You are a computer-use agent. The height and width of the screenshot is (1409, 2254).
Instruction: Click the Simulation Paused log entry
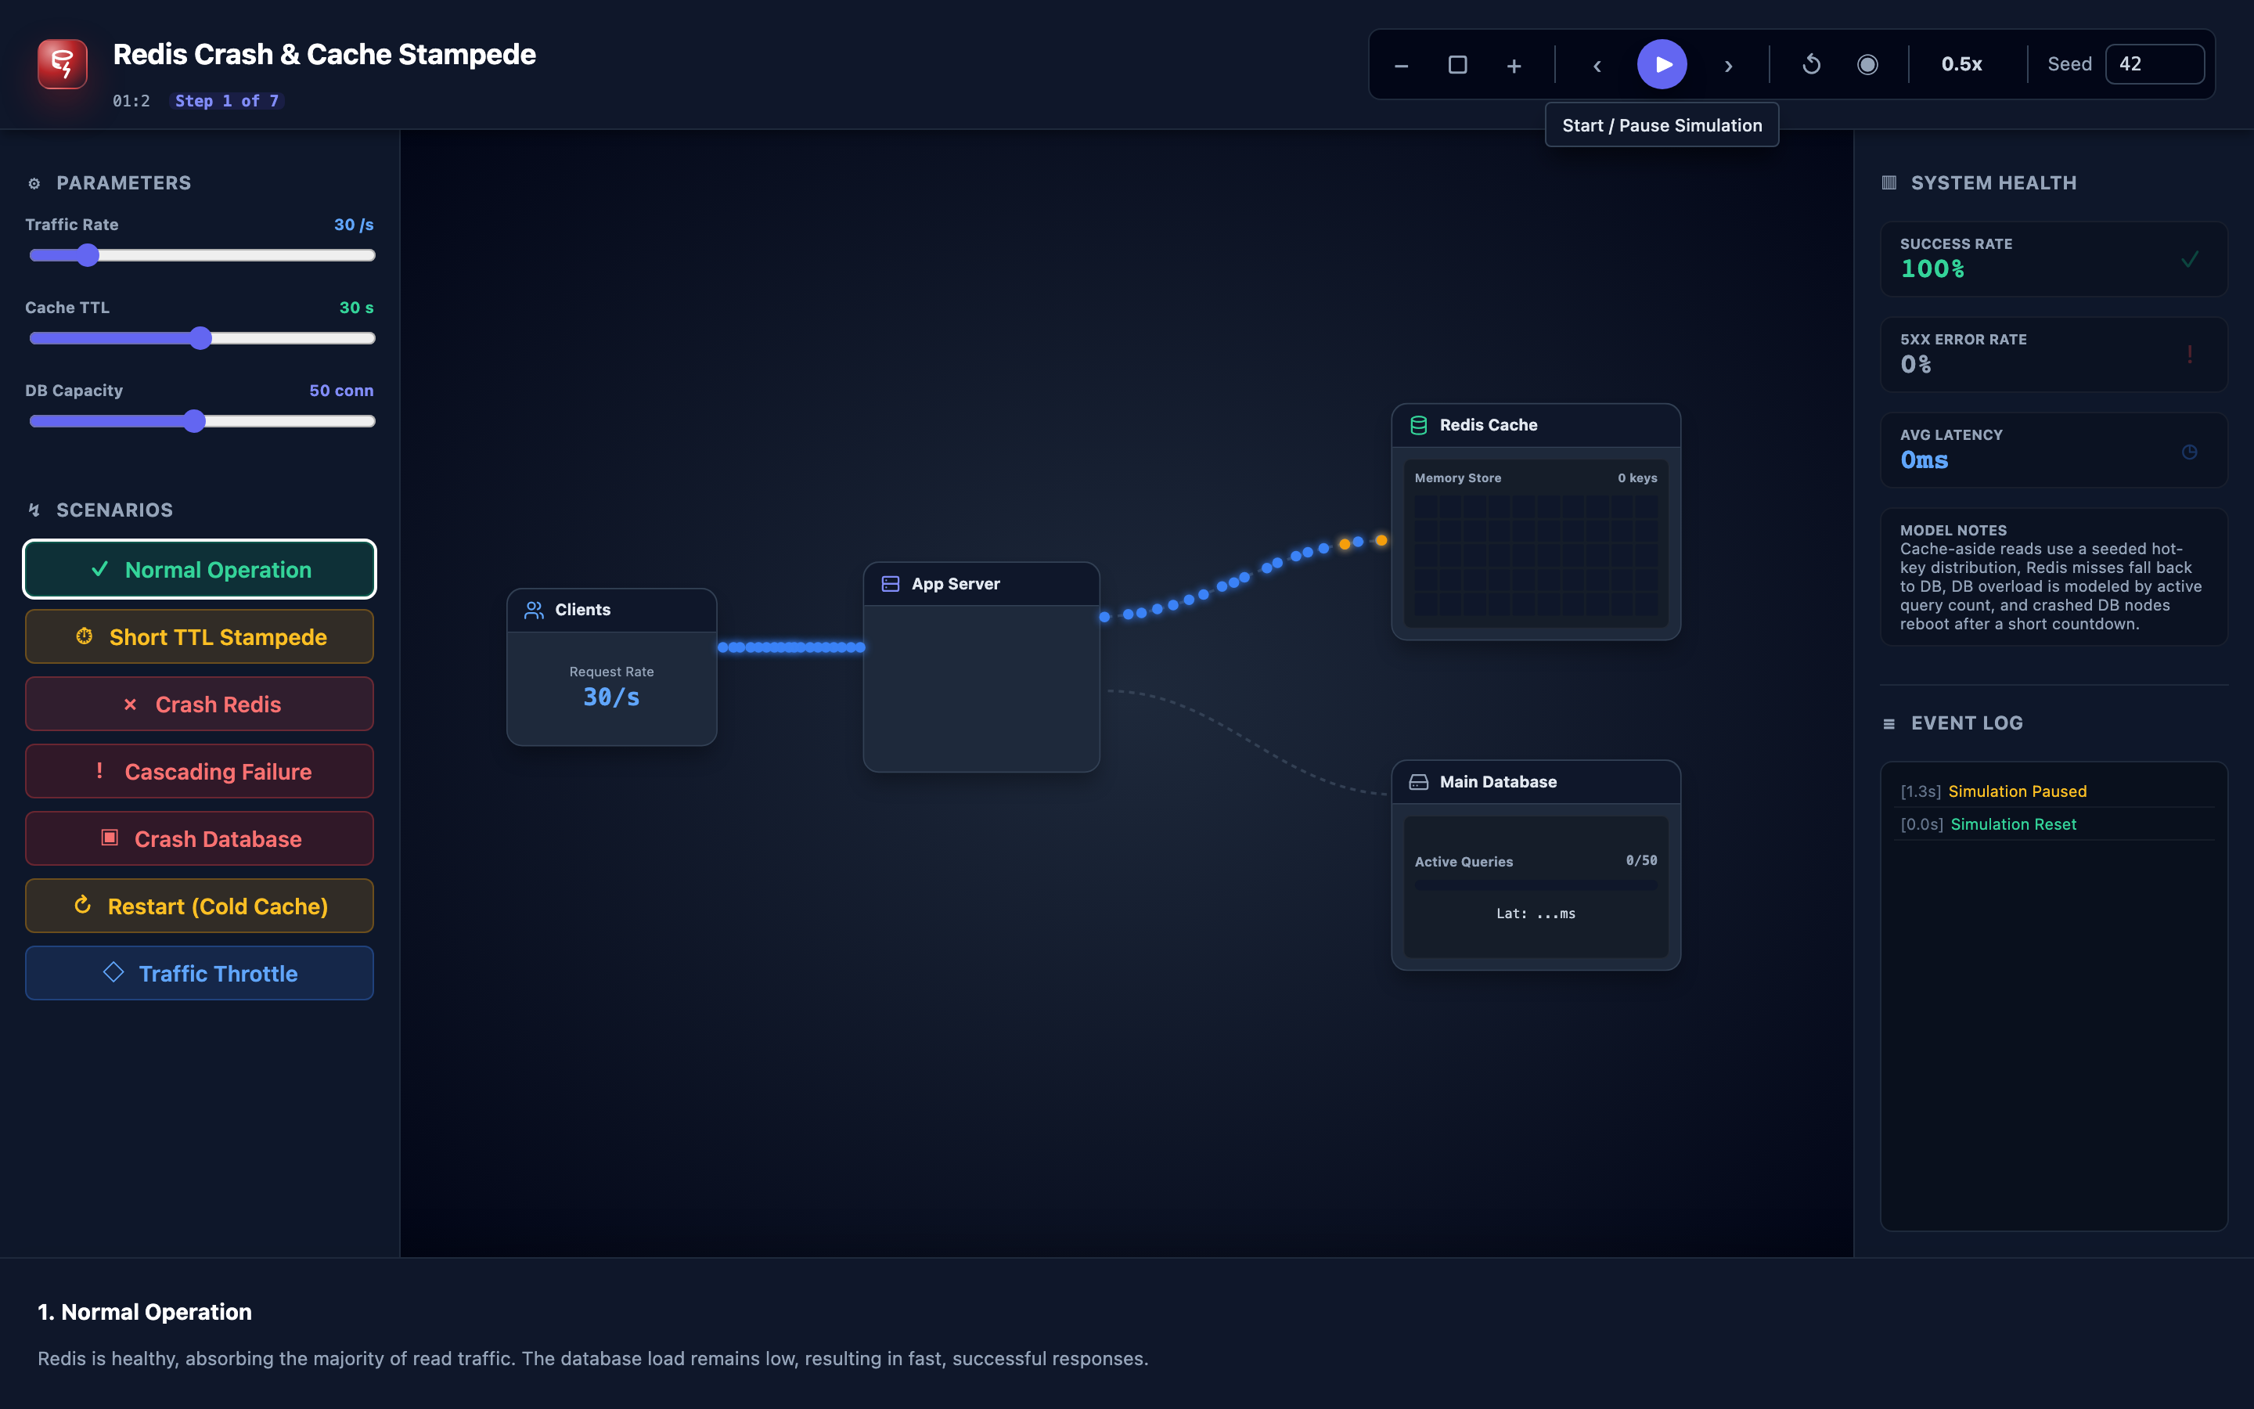pyautogui.click(x=2054, y=791)
